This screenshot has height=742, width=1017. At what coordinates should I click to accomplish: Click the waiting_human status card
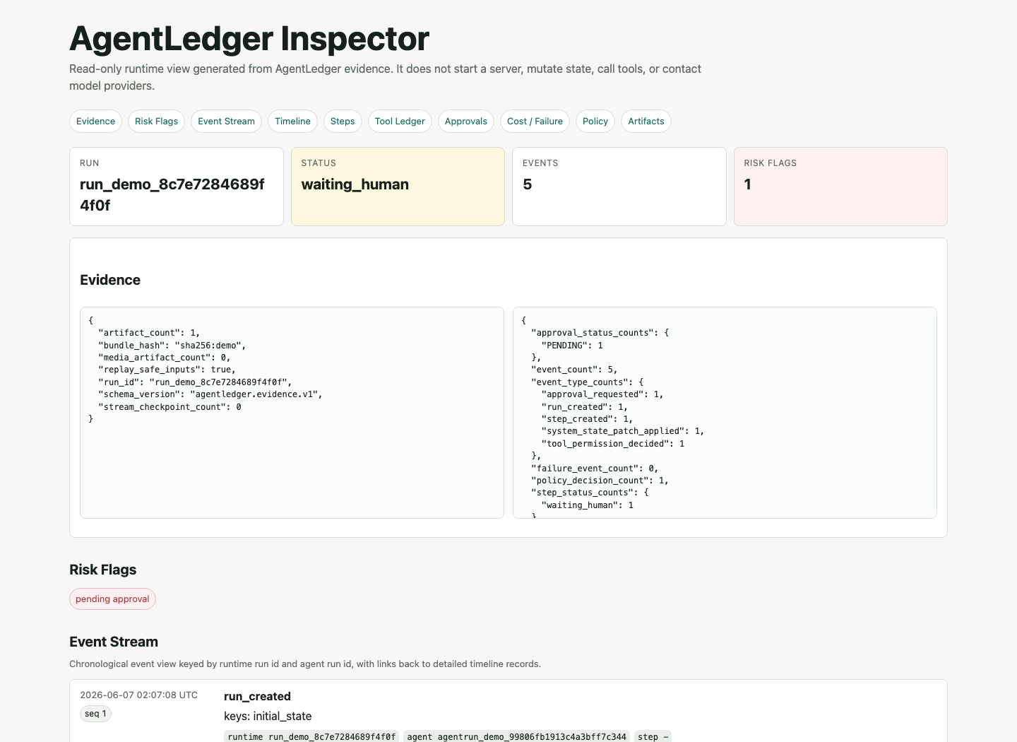click(x=398, y=187)
